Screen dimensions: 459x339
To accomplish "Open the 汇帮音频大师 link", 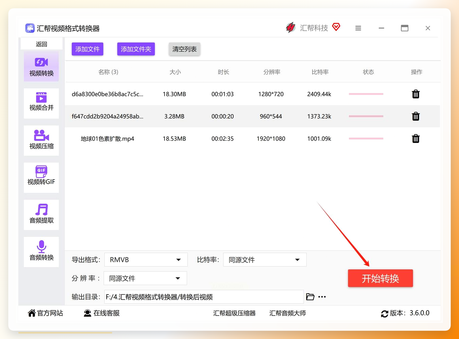I will (288, 313).
